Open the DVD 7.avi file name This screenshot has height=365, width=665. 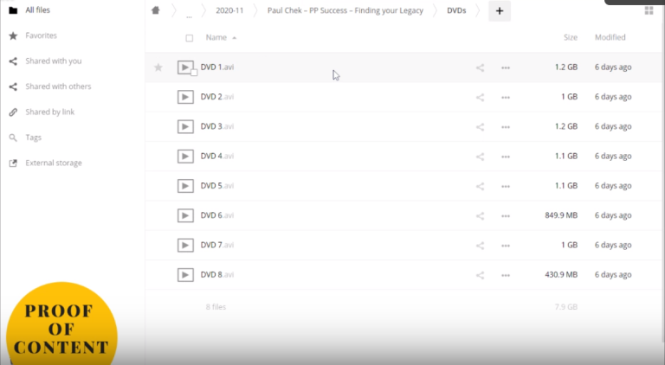(x=217, y=245)
